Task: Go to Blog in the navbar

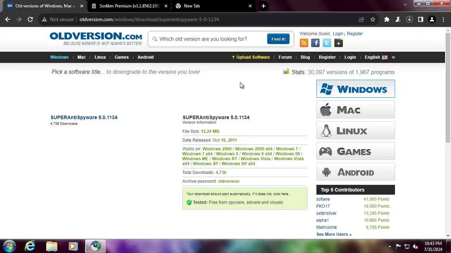Action: [305, 57]
